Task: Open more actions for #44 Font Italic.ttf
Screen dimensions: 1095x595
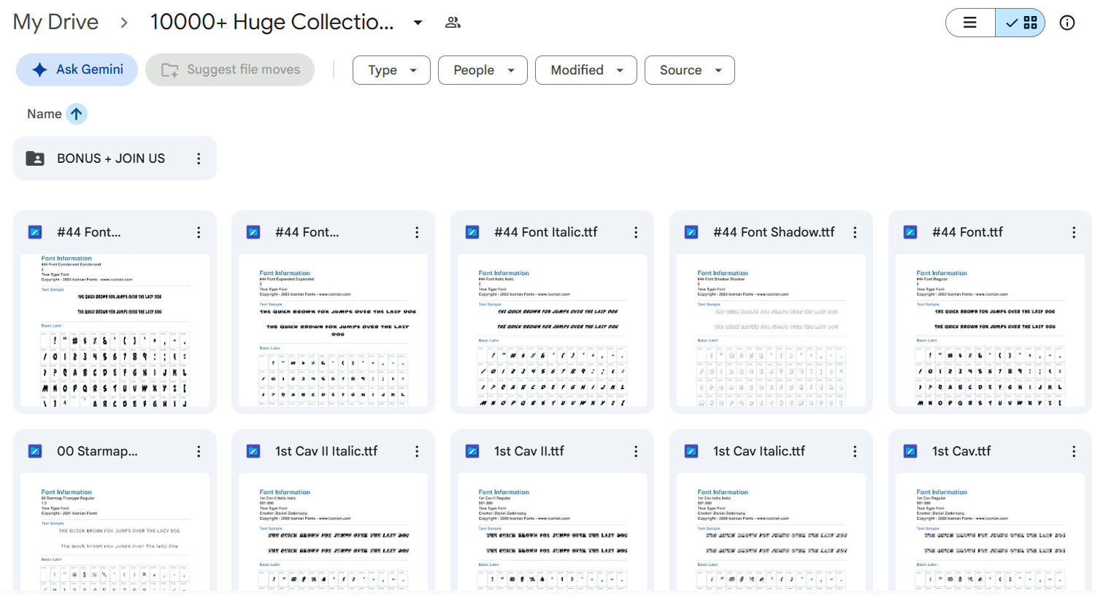Action: pyautogui.click(x=636, y=232)
